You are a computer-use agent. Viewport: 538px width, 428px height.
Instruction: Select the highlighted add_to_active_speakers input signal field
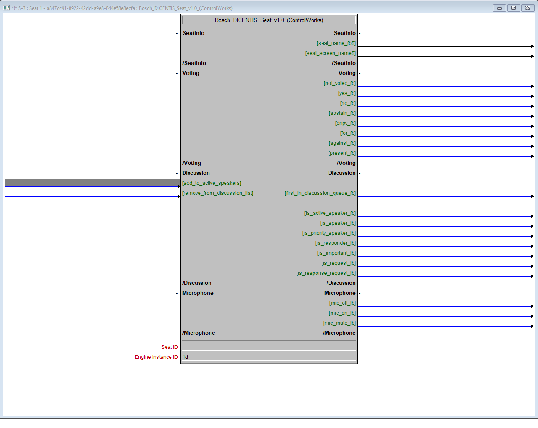click(x=92, y=183)
